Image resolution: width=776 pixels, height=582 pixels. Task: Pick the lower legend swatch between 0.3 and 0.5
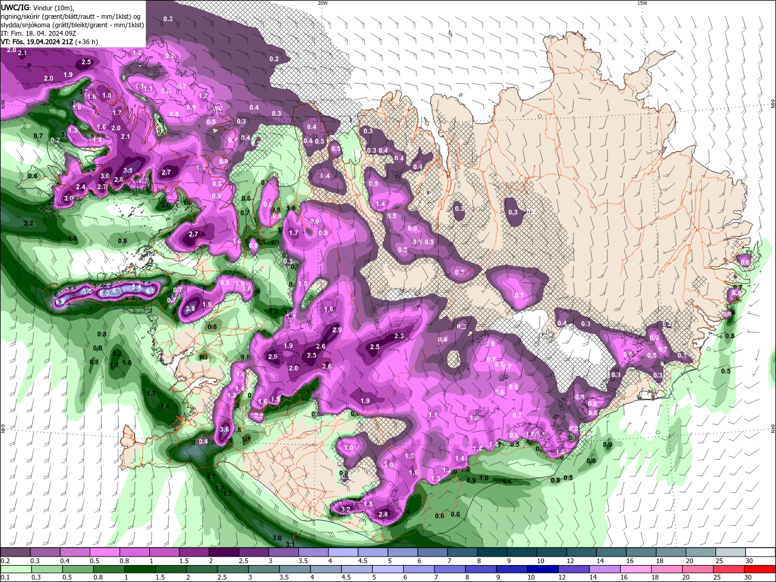[46, 569]
